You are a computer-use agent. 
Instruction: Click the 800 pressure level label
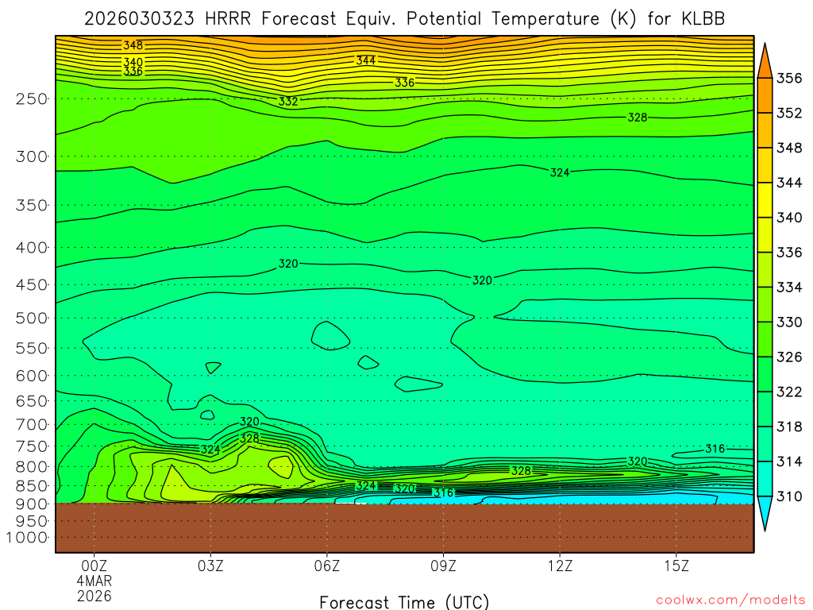32,466
